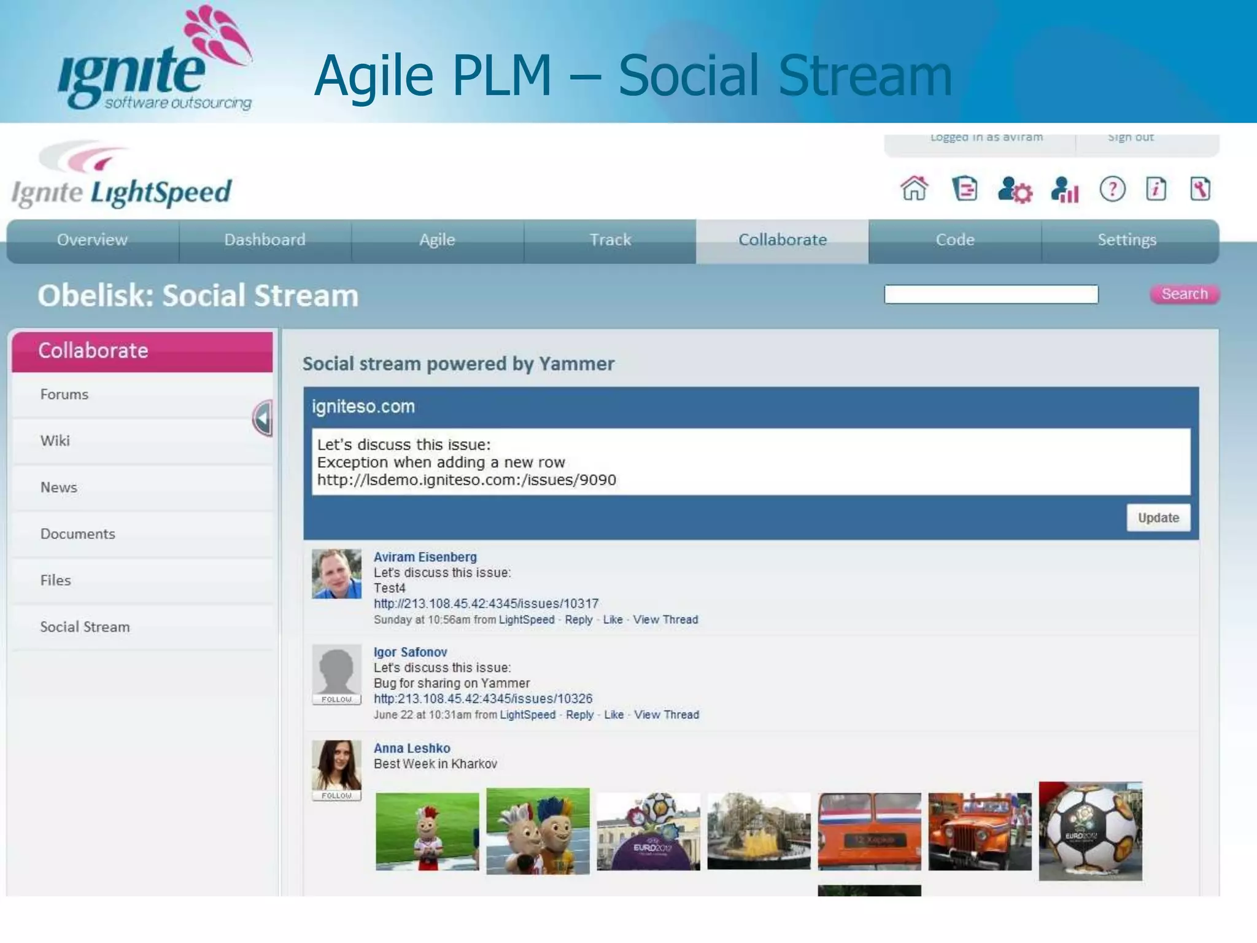Open LightSpeed link in Aviram's post
This screenshot has height=943, width=1257.
coord(527,619)
